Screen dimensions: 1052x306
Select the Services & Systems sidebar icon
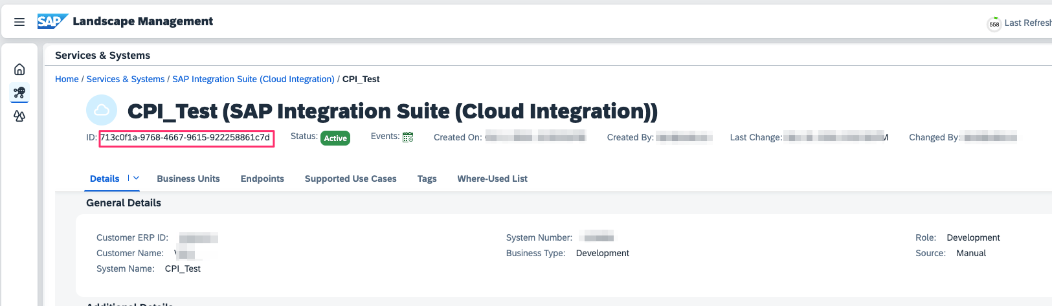click(x=19, y=93)
